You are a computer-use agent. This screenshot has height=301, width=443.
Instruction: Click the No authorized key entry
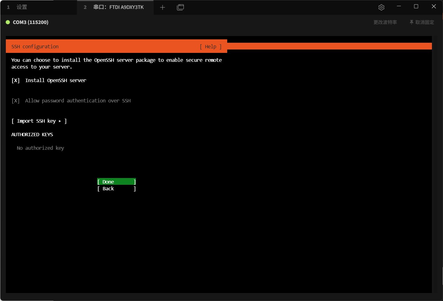coord(40,148)
